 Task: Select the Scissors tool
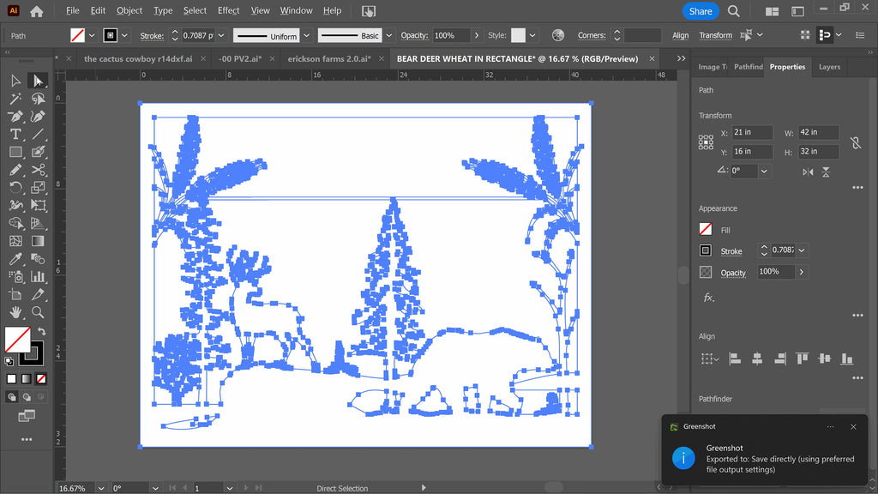tap(38, 170)
